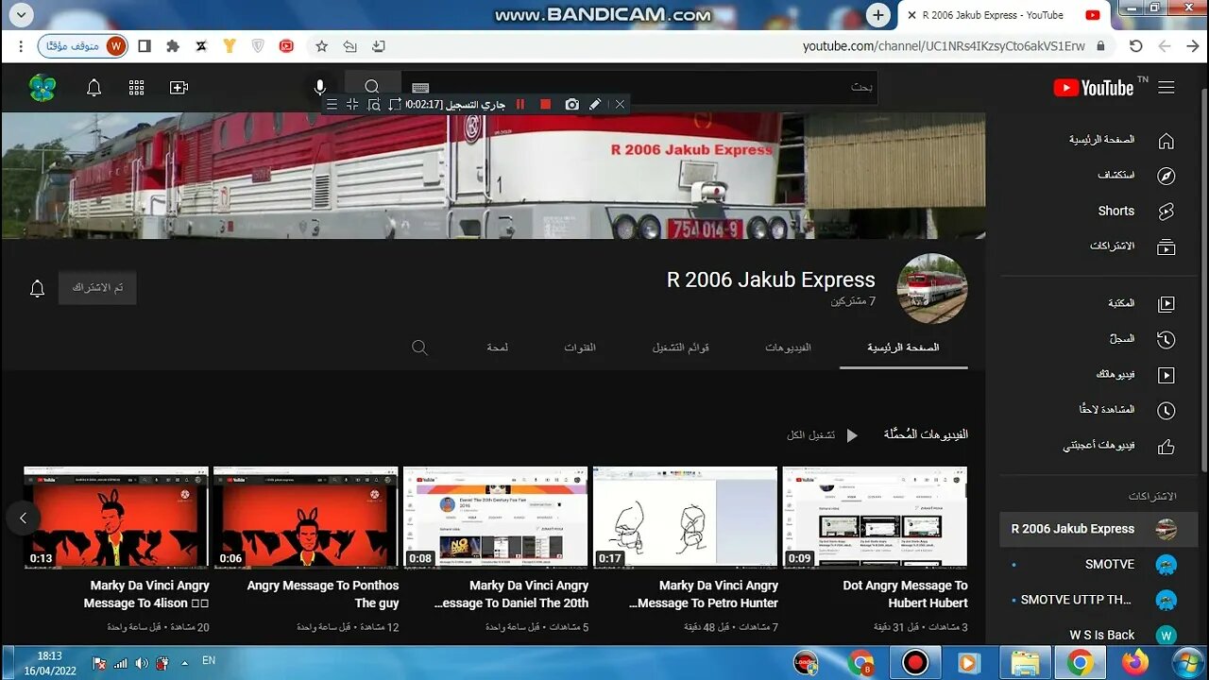Reload the page in Chrome
This screenshot has height=680, width=1209.
1135,45
